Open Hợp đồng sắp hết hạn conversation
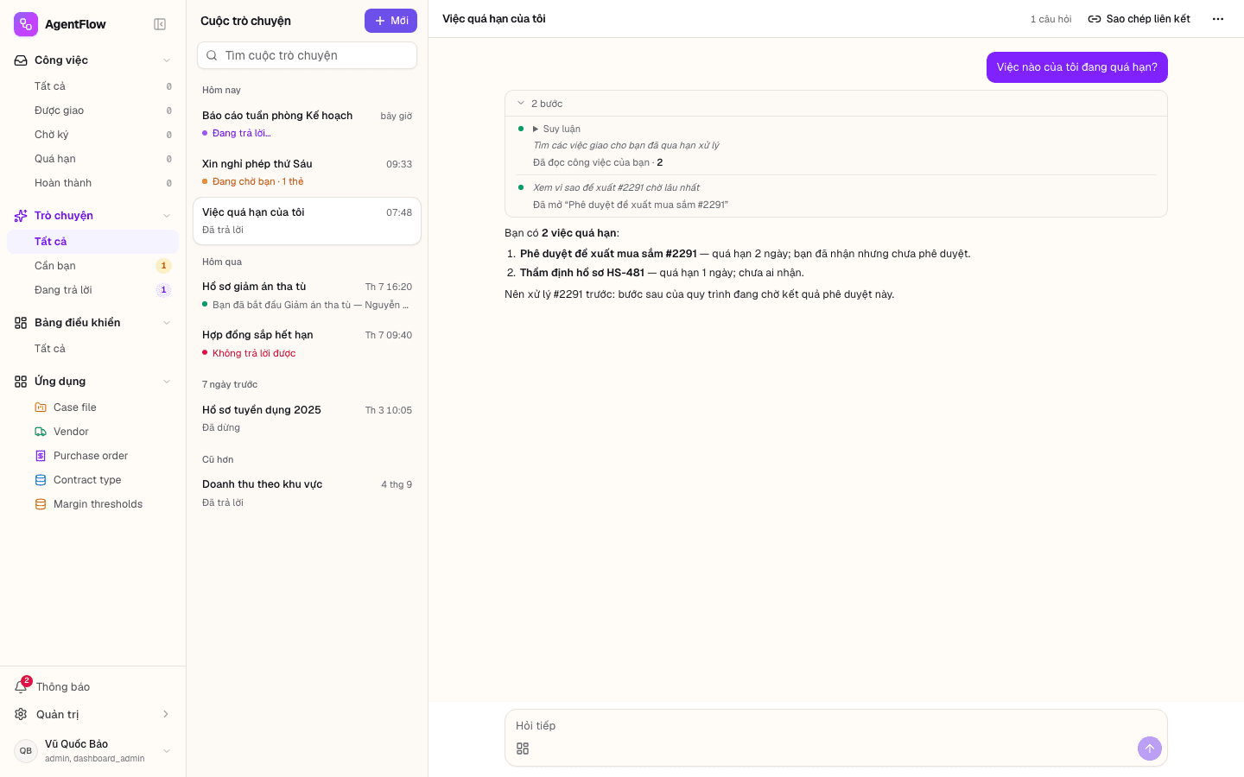Screen dimensions: 1244x777 307,344
